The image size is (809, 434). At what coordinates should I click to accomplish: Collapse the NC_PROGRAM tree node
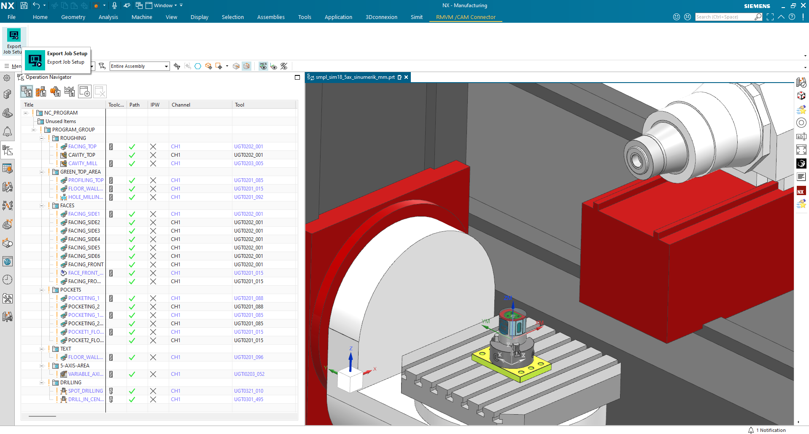click(x=26, y=113)
